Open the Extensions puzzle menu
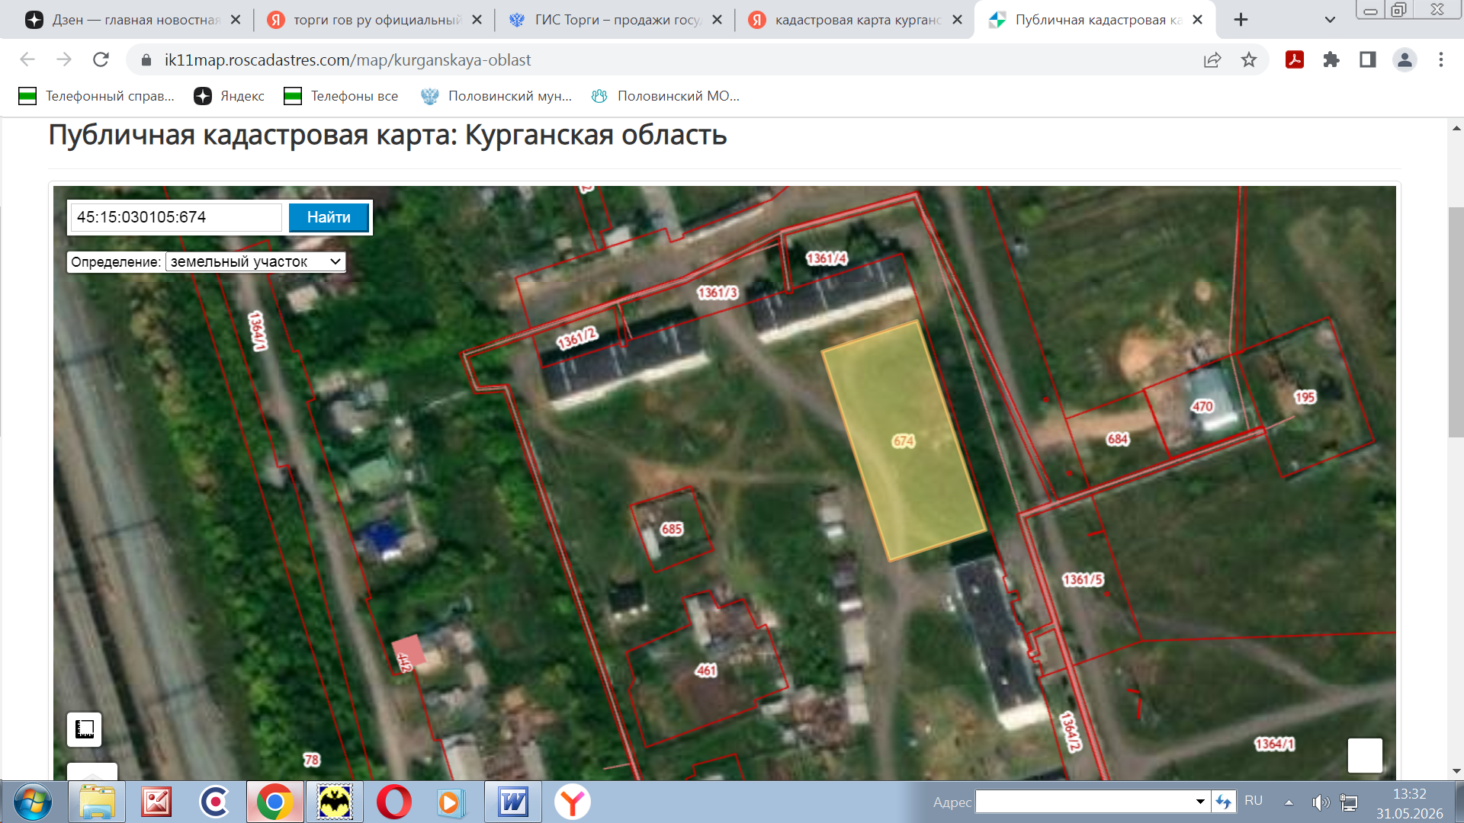The image size is (1464, 823). click(1331, 59)
